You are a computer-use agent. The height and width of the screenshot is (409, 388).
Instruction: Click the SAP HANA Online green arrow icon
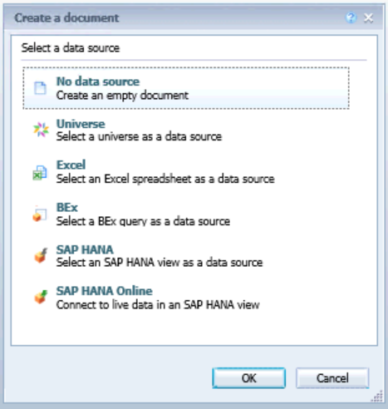pyautogui.click(x=41, y=297)
